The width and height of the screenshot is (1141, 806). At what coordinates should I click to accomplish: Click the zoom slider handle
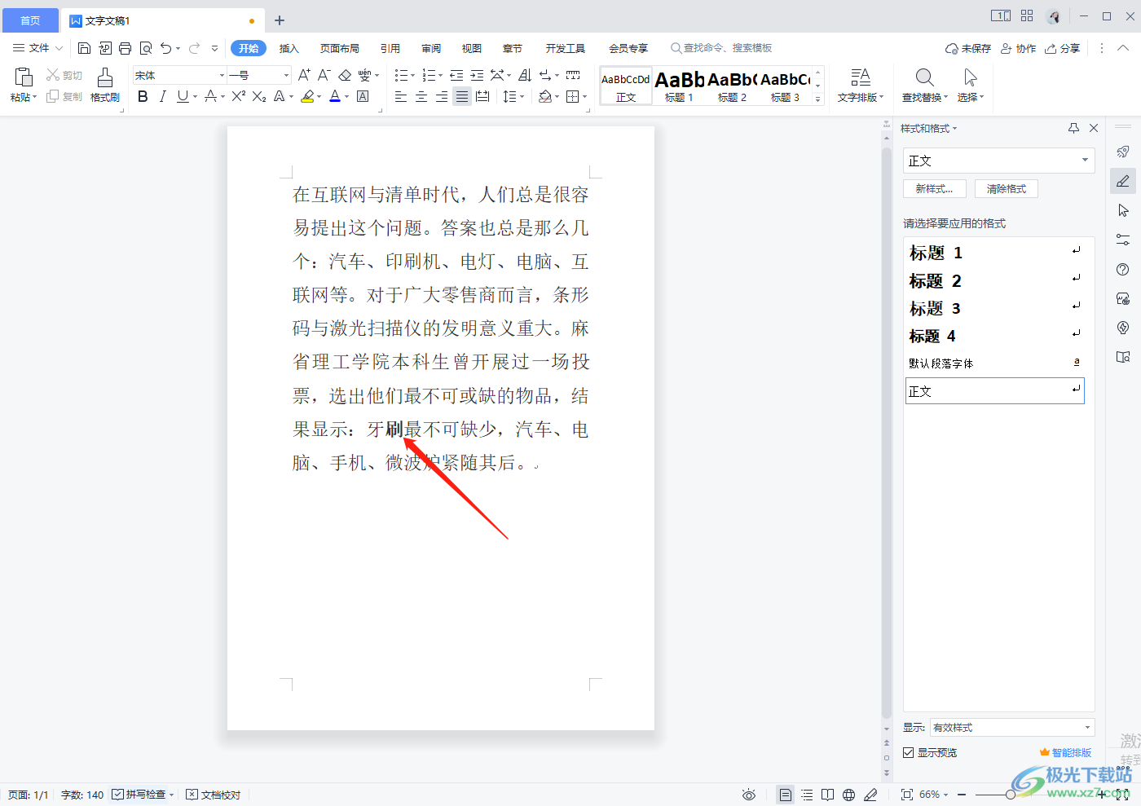pyautogui.click(x=1011, y=794)
